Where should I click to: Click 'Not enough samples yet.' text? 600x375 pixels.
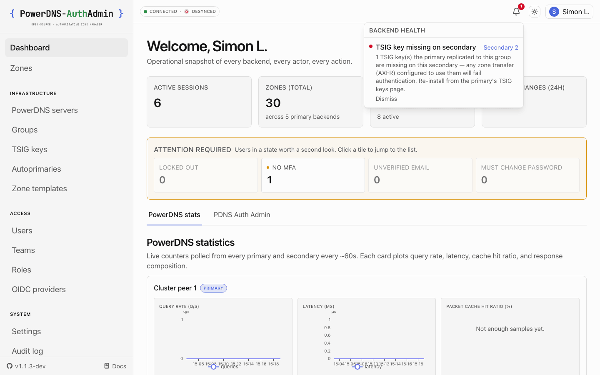coord(510,329)
